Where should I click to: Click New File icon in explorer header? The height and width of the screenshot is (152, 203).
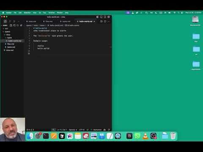(11, 25)
